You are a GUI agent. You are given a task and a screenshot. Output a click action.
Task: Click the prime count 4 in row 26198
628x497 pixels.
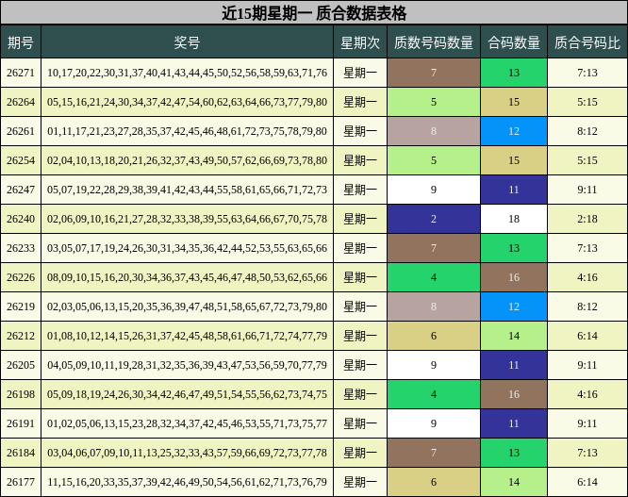pyautogui.click(x=434, y=394)
